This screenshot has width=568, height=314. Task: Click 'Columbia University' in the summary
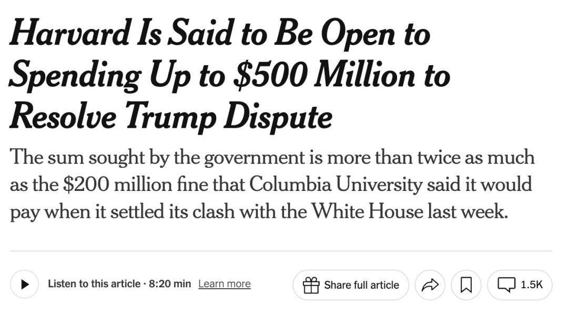coord(335,184)
